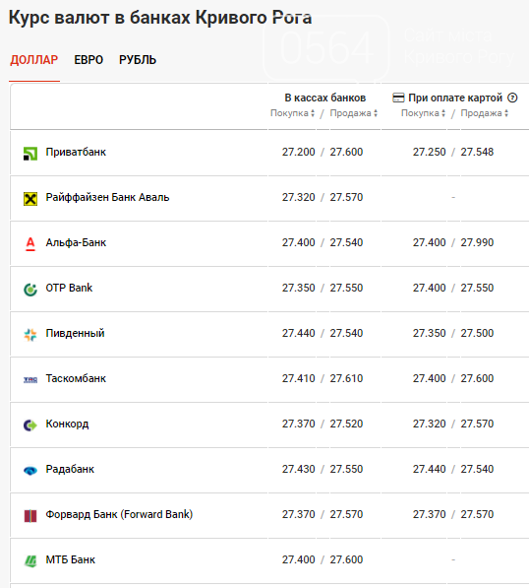
Task: Sort by cash desk Продажа column
Action: click(x=353, y=113)
